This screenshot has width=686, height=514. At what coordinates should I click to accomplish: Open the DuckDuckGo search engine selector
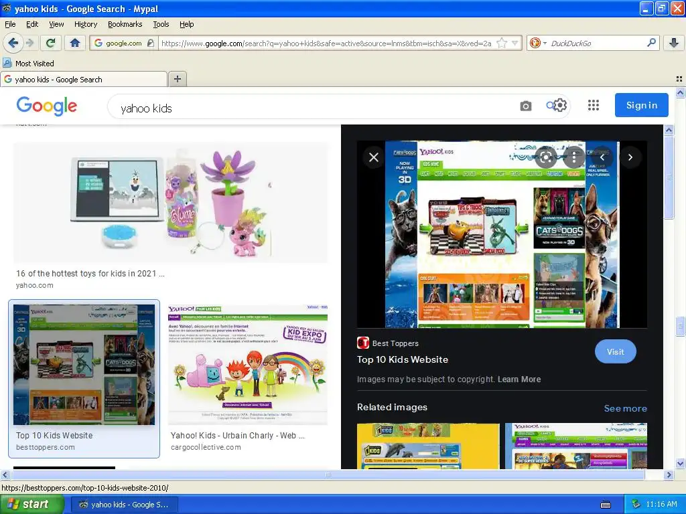[x=538, y=43]
